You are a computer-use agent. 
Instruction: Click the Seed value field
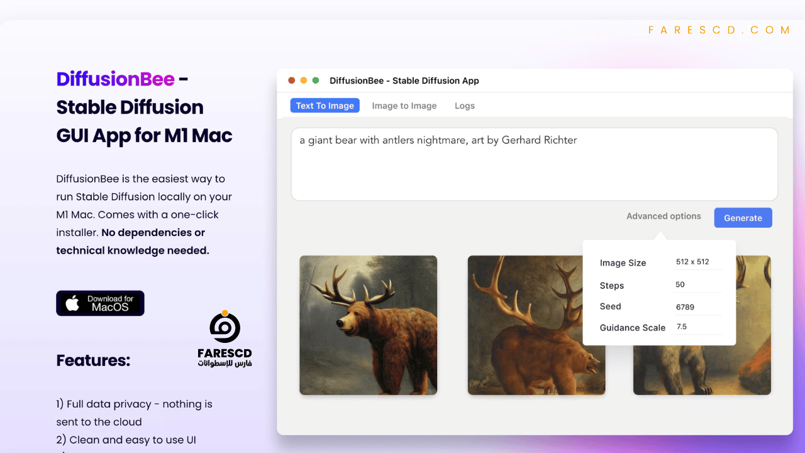point(698,307)
